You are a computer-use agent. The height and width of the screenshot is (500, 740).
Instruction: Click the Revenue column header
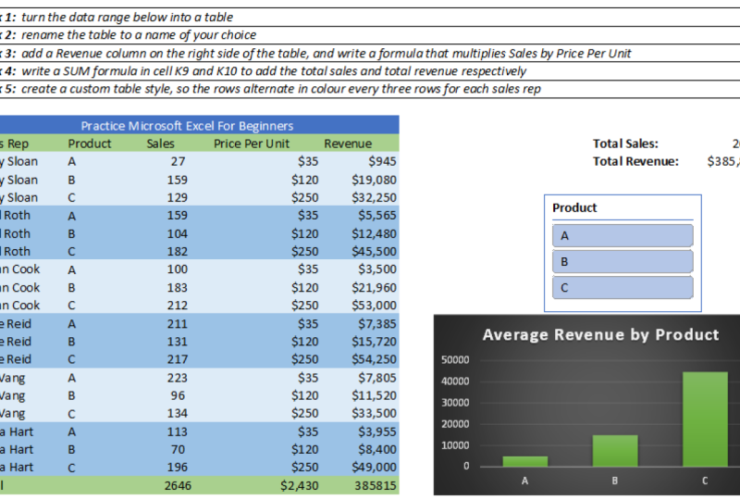coord(348,144)
